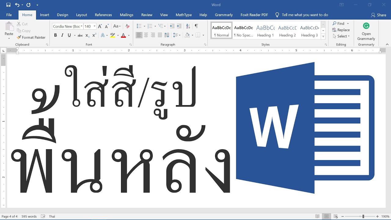This screenshot has height=220, width=391.
Task: Align paragraph text to the right
Action: [x=153, y=35]
